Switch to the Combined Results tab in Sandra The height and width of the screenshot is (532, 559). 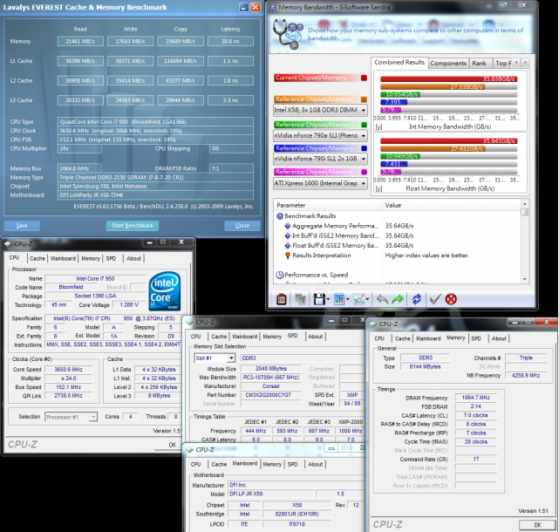(x=399, y=62)
